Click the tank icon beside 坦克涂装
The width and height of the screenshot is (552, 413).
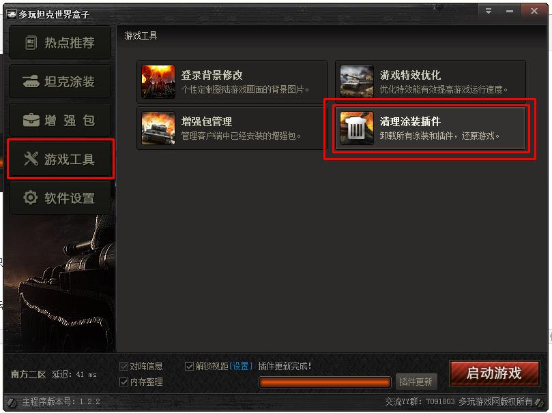(x=31, y=81)
